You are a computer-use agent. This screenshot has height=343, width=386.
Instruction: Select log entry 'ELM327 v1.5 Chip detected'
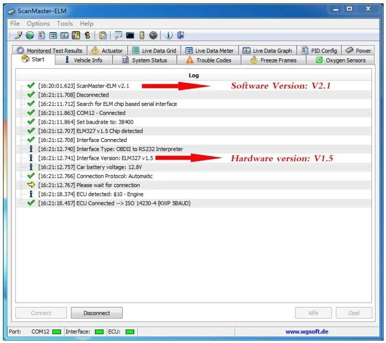pos(194,131)
